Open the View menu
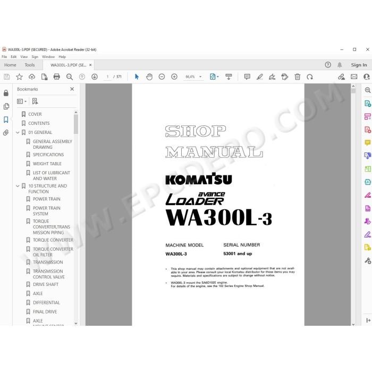The height and width of the screenshot is (372, 372). [24, 57]
